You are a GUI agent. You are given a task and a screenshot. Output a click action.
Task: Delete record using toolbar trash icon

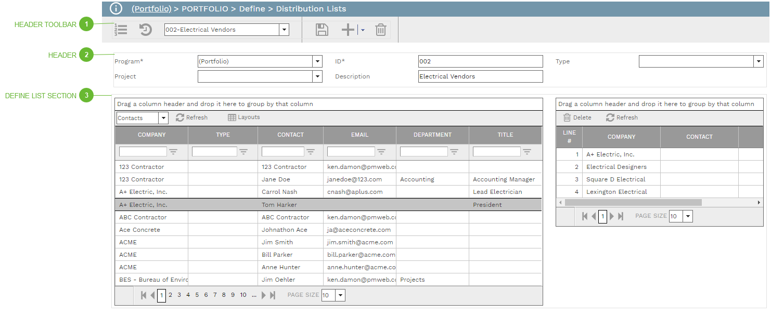pyautogui.click(x=381, y=30)
